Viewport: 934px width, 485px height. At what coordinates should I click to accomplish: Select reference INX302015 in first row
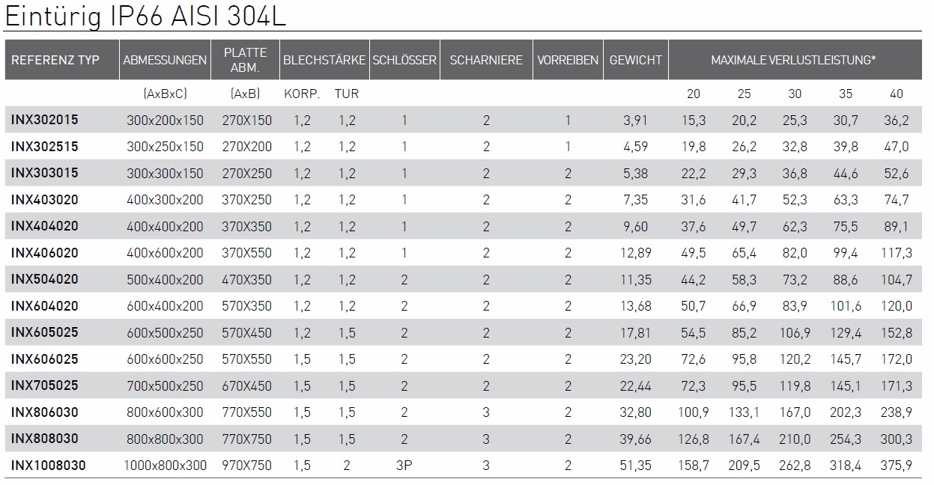(x=44, y=120)
